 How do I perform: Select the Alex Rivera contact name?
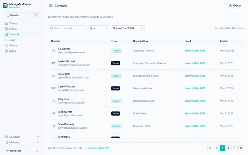[64, 49]
